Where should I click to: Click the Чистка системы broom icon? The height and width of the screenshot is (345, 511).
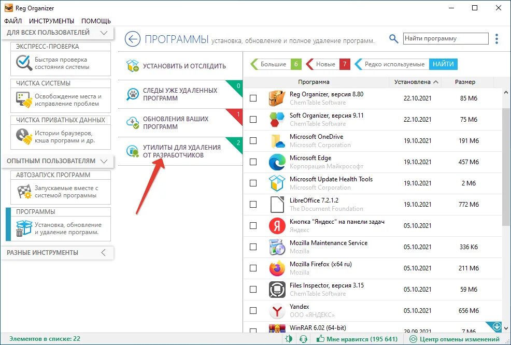pyautogui.click(x=24, y=99)
